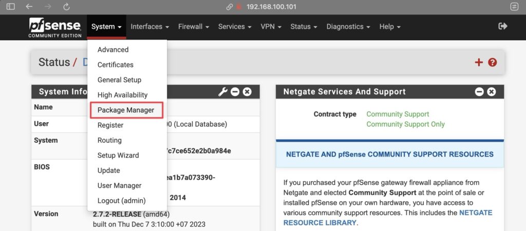The width and height of the screenshot is (526, 231).
Task: Close Netgate Services And Support widget
Action: (492, 91)
